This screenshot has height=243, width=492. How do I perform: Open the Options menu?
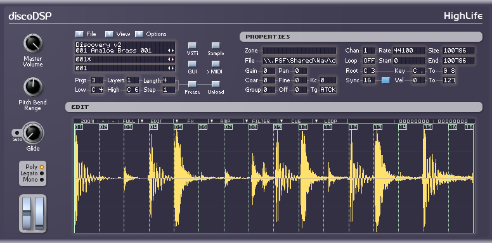point(139,34)
